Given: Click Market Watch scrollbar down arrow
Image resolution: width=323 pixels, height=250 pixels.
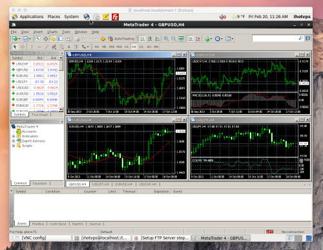Looking at the screenshot, I should [61, 109].
